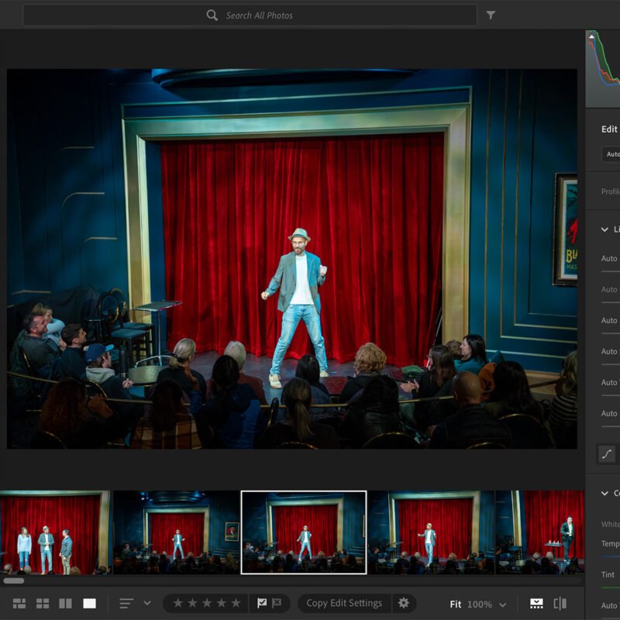The image size is (620, 620).
Task: Collapse the Color panel chevron
Action: coord(604,493)
